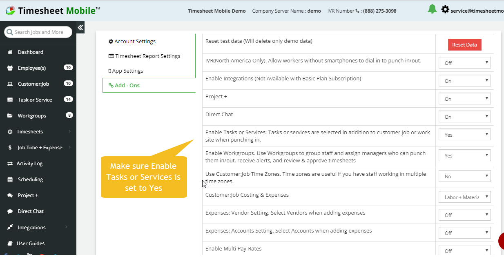Click the Job Time + Expense dollar icon
The width and height of the screenshot is (504, 257).
coord(10,148)
